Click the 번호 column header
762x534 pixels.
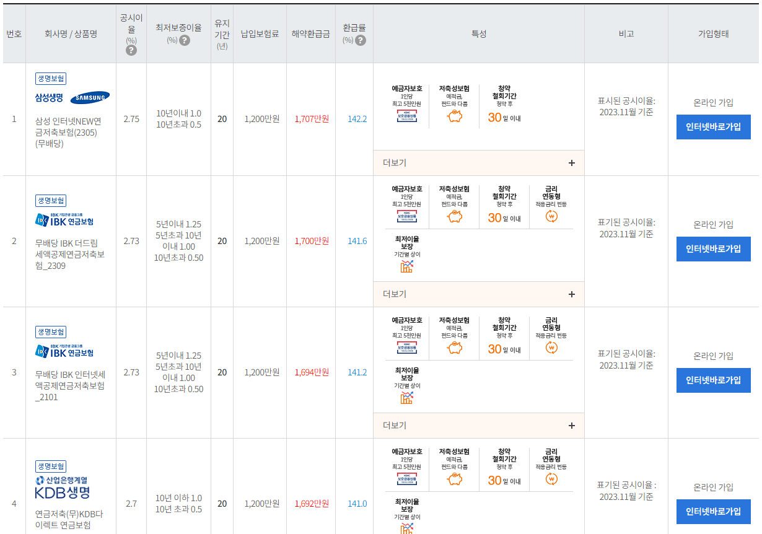14,34
